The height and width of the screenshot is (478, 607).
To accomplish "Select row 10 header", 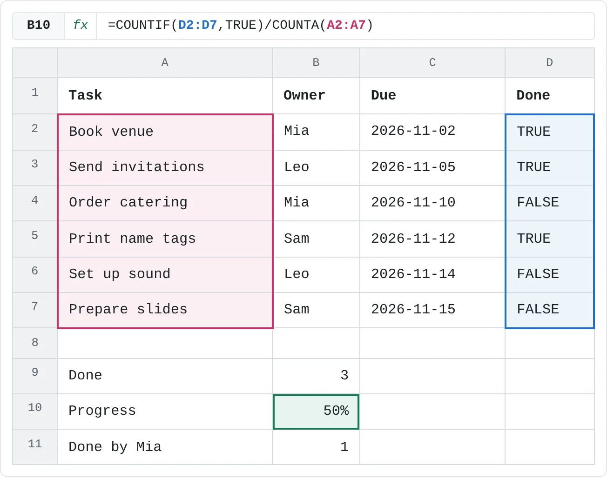I will [x=35, y=412].
